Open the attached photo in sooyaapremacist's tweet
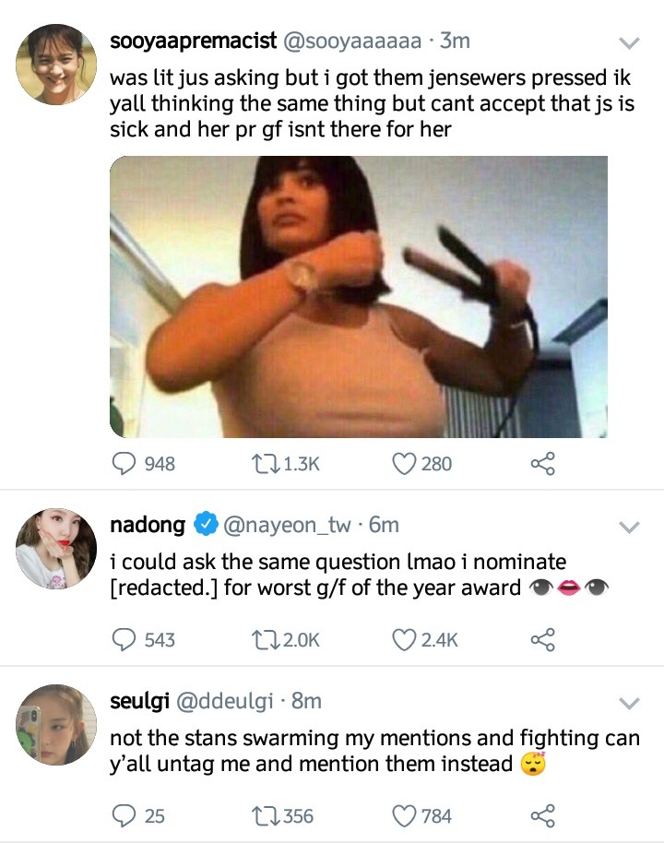The image size is (664, 843). pos(359,297)
